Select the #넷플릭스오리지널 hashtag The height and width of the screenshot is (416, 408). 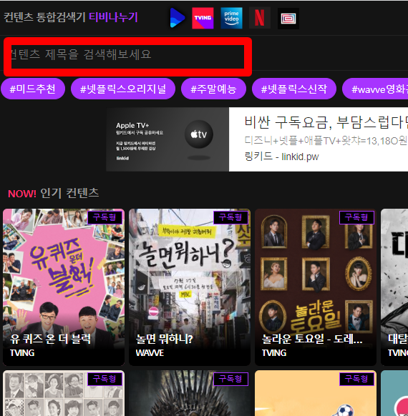click(123, 89)
